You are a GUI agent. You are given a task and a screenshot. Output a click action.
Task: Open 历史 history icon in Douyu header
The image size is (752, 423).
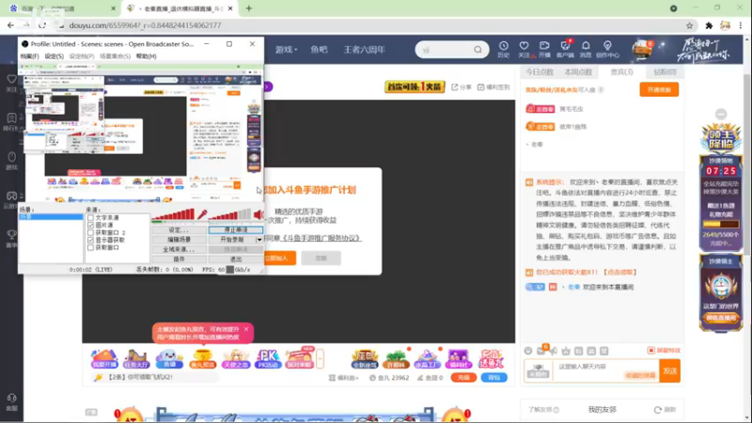pos(503,49)
